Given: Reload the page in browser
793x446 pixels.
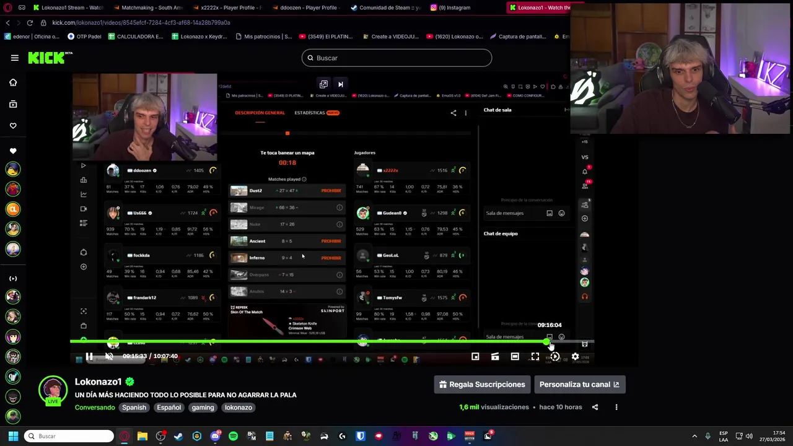Looking at the screenshot, I should point(29,22).
